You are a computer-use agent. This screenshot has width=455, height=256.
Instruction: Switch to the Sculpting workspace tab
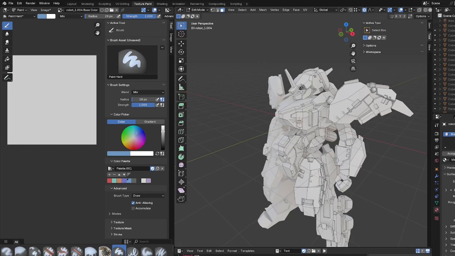click(105, 4)
